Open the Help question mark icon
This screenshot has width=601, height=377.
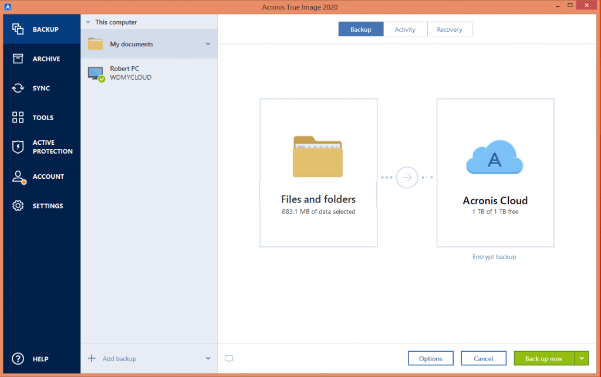18,359
